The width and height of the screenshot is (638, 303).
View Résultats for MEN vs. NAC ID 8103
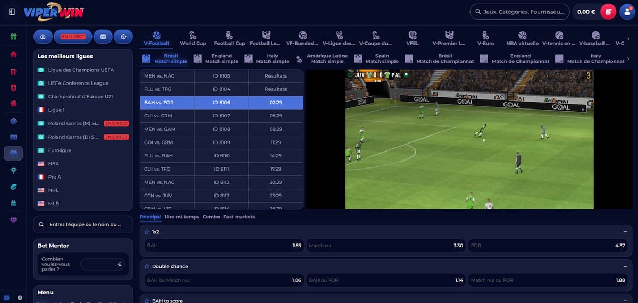pos(275,76)
